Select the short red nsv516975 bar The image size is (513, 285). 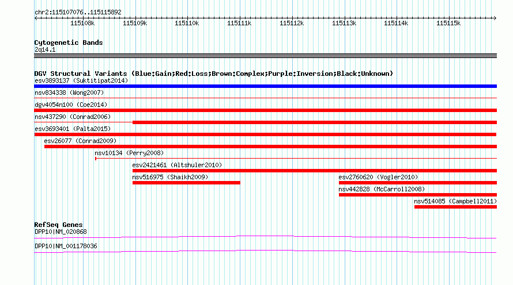pos(186,183)
